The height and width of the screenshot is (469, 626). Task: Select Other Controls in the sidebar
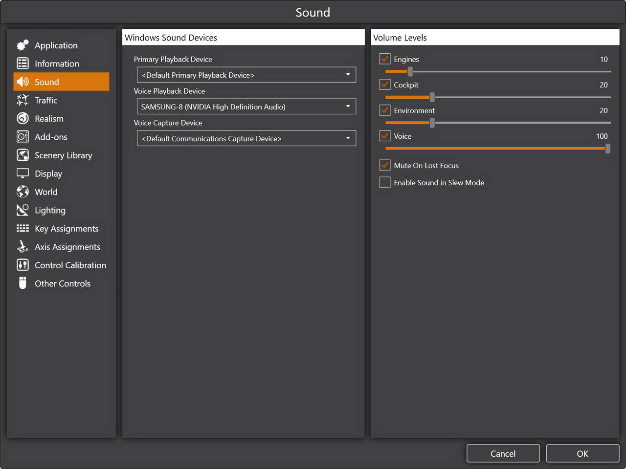pyautogui.click(x=62, y=284)
